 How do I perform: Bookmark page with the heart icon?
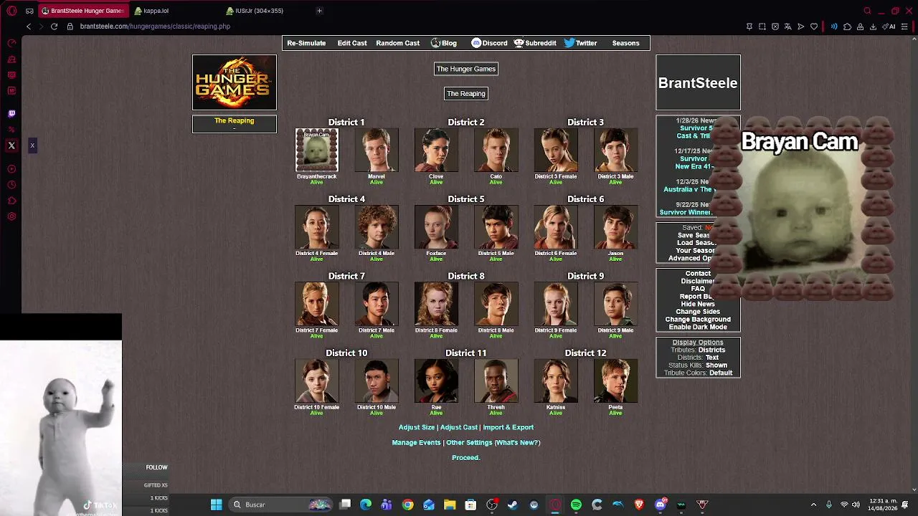(x=814, y=27)
